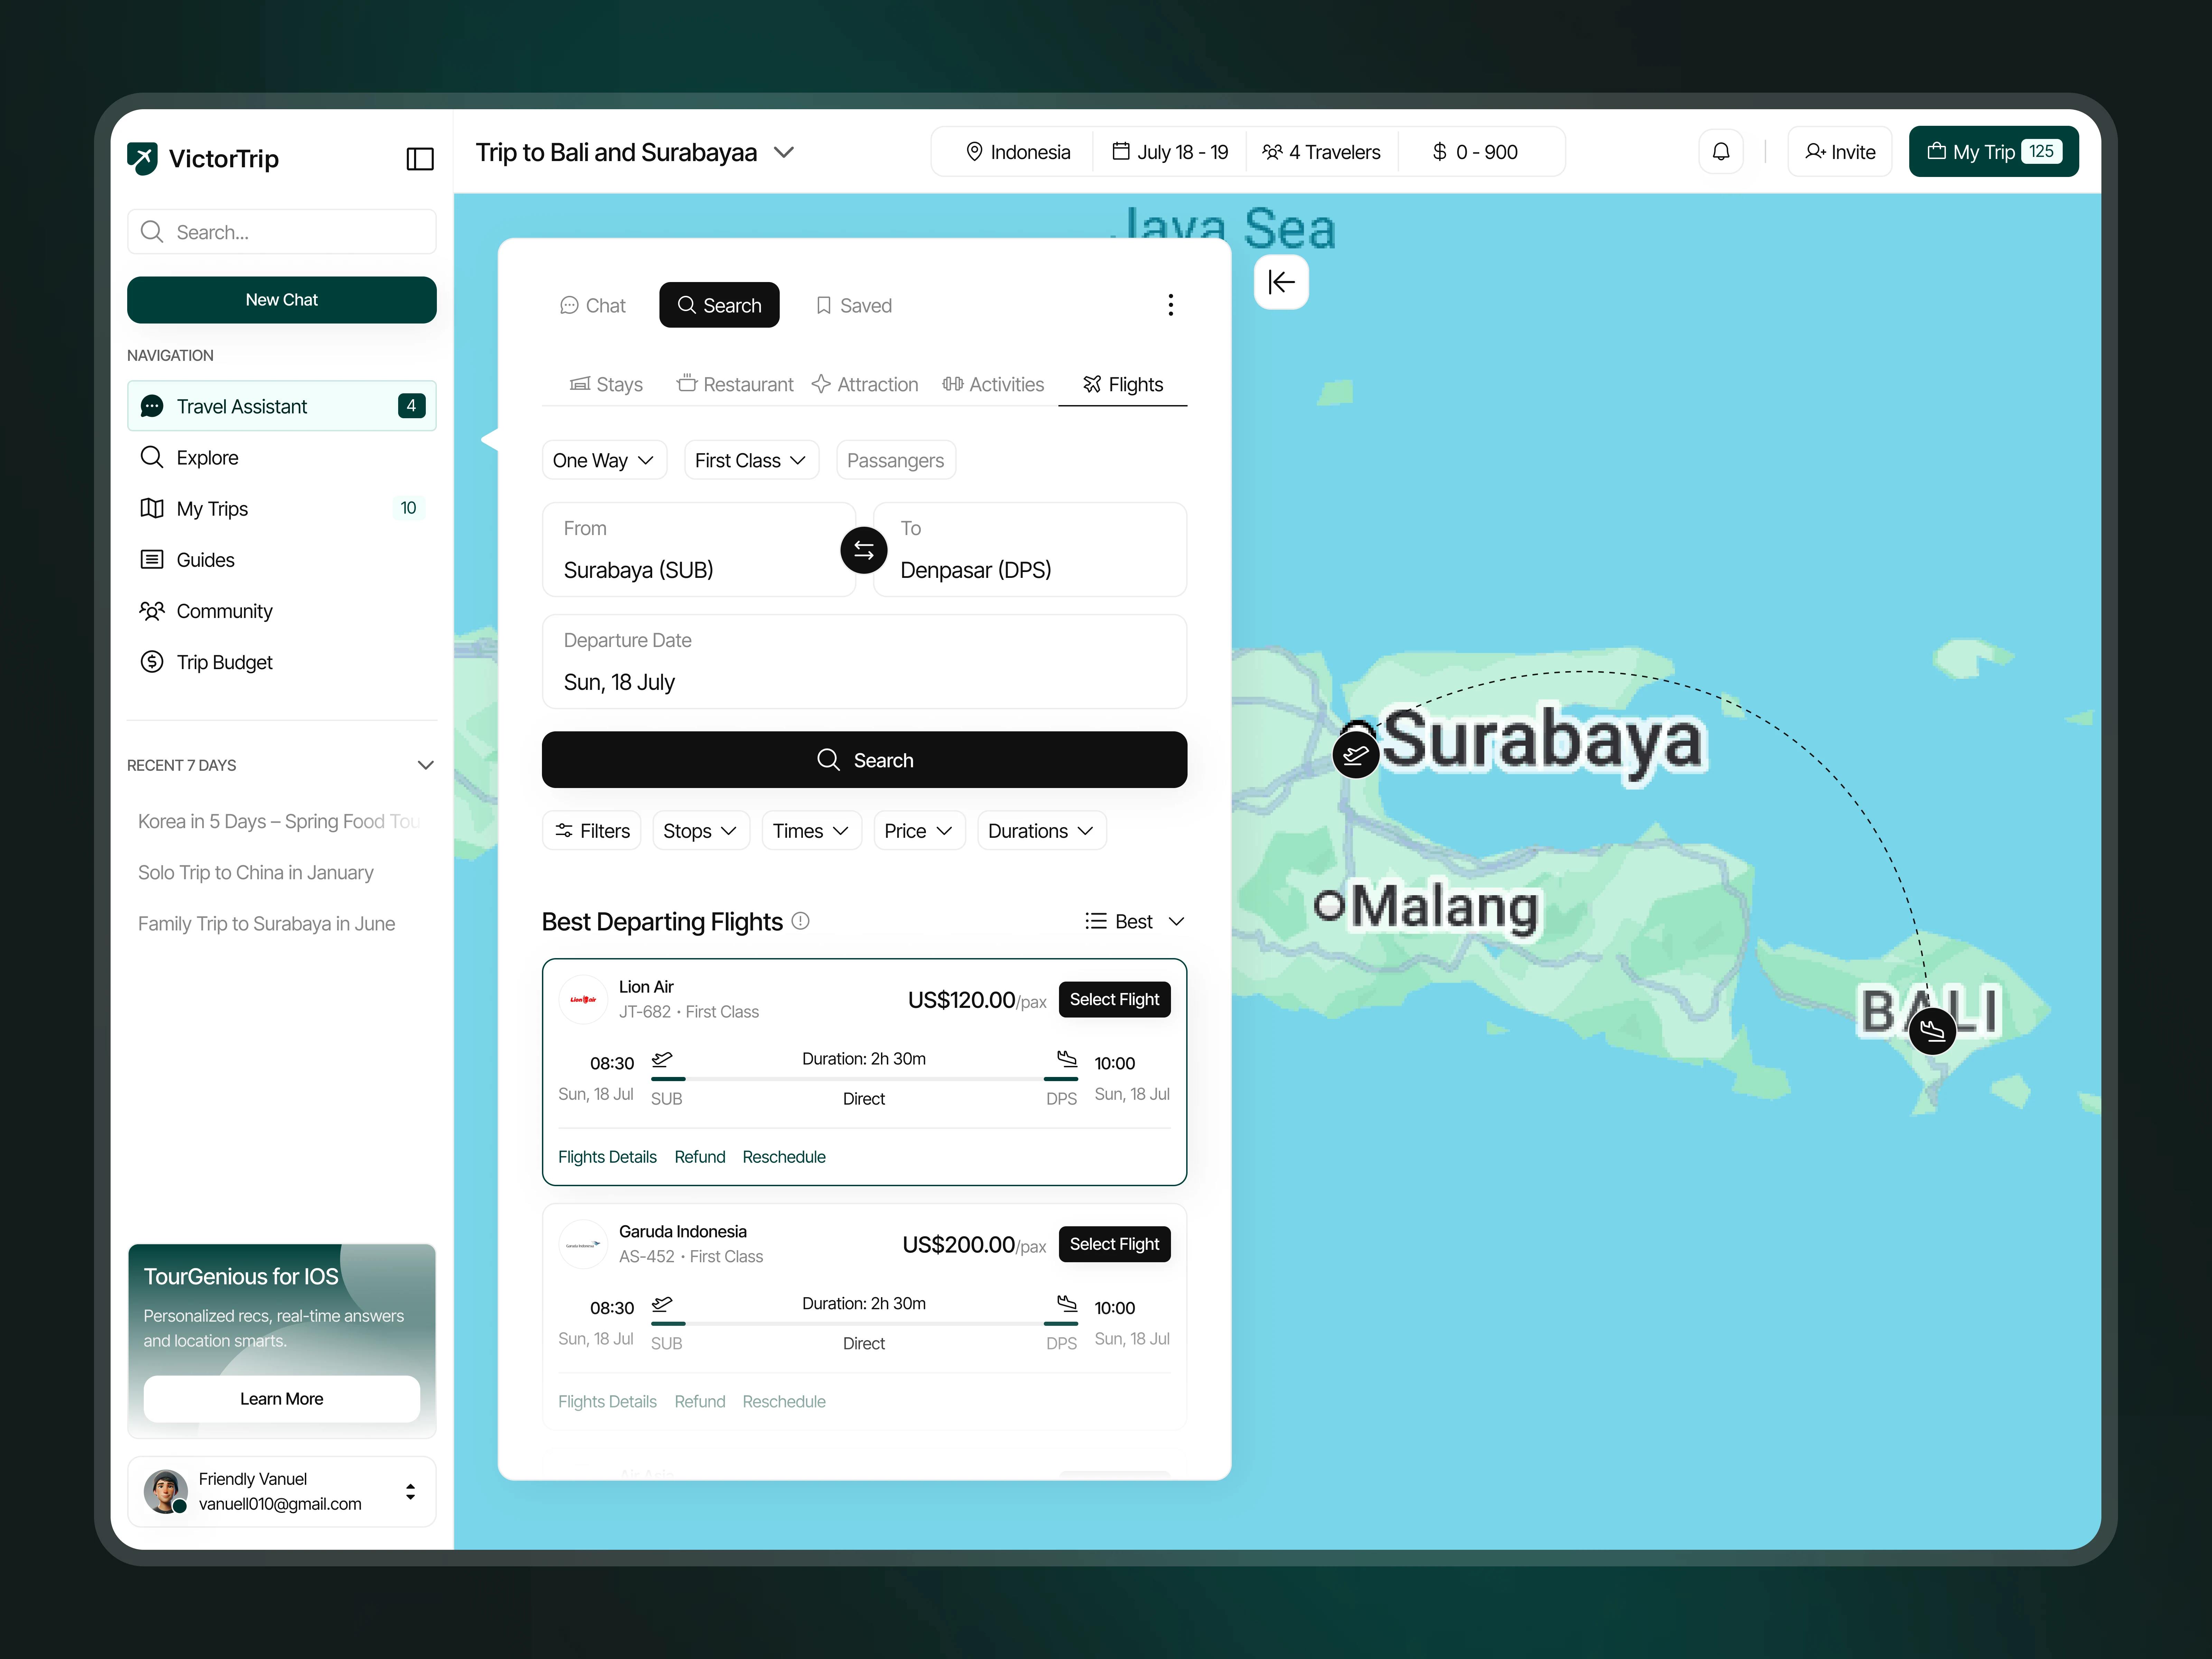Open Flights Details for Garuda Indonesia

[x=607, y=1401]
